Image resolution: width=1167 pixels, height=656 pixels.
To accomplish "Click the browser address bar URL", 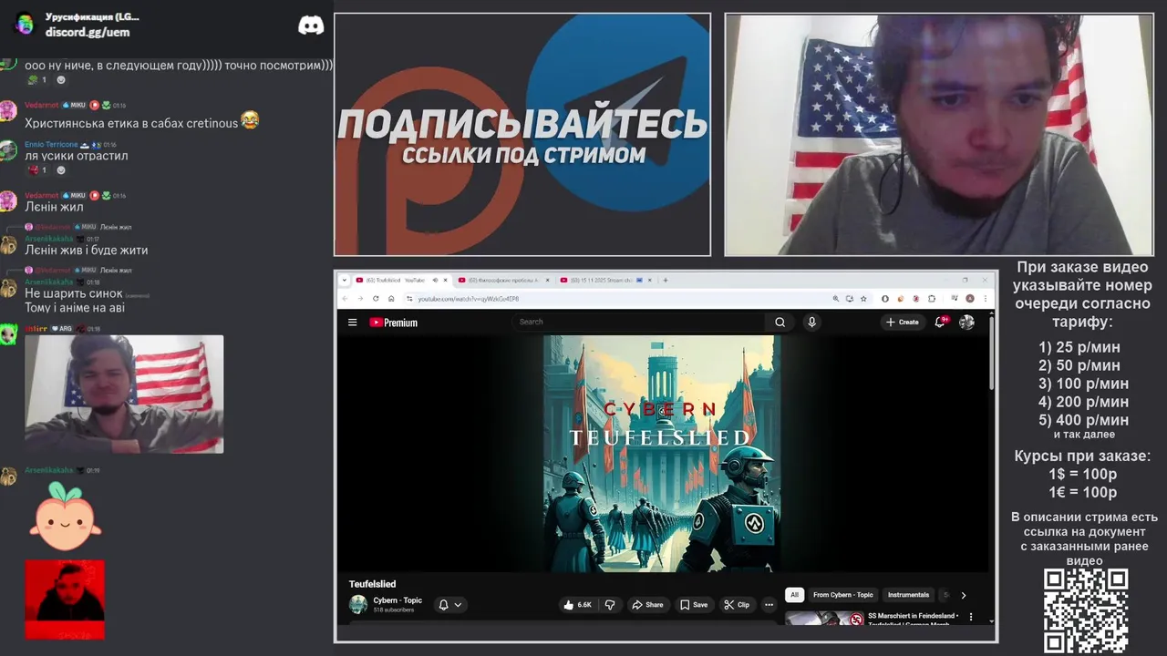I will 469,299.
